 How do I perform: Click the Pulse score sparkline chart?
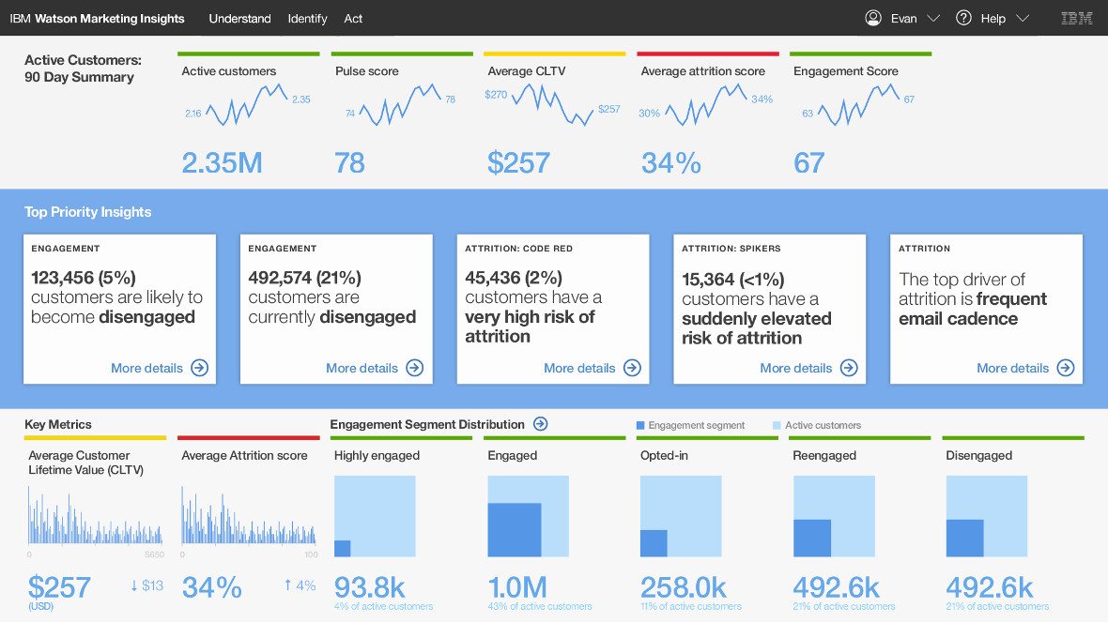tap(401, 104)
